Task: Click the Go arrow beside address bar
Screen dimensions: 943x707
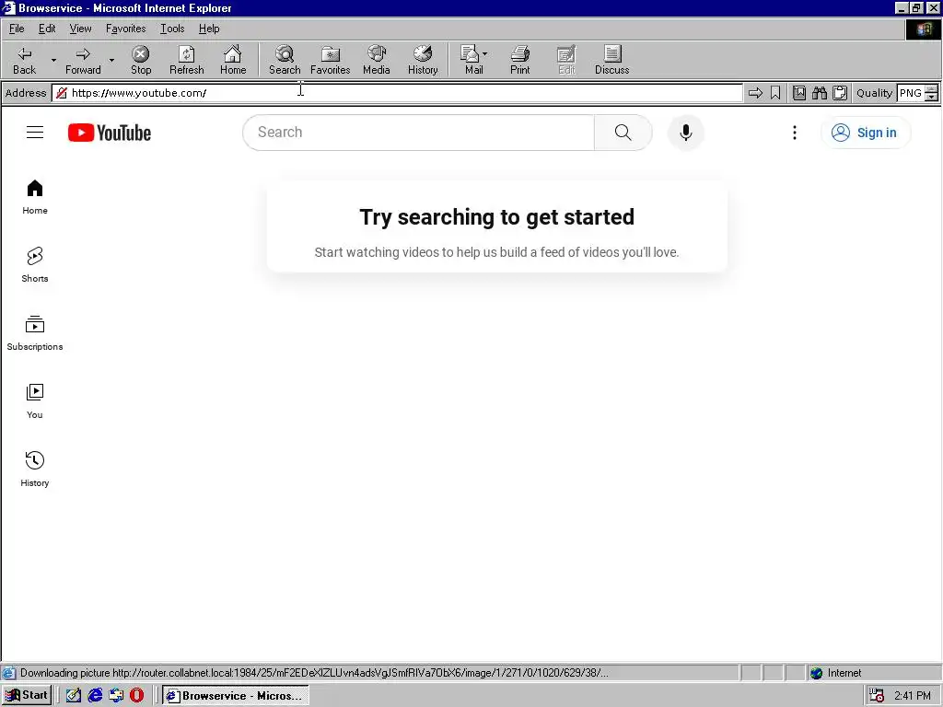Action: tap(755, 93)
